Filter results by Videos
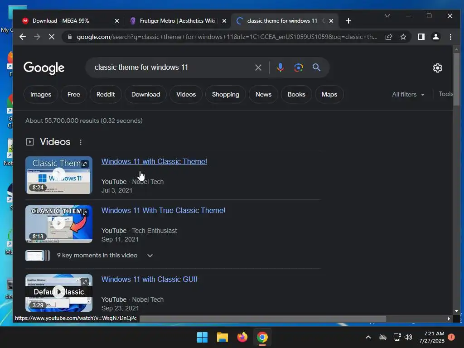 tap(186, 94)
